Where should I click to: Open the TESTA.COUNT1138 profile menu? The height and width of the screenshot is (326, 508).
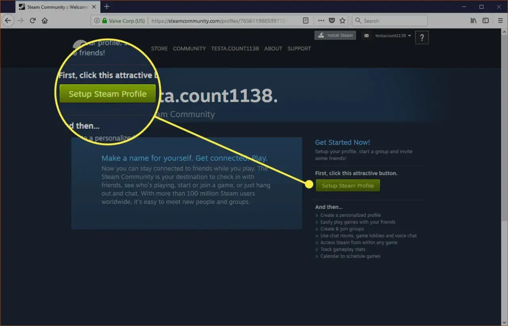tap(235, 48)
